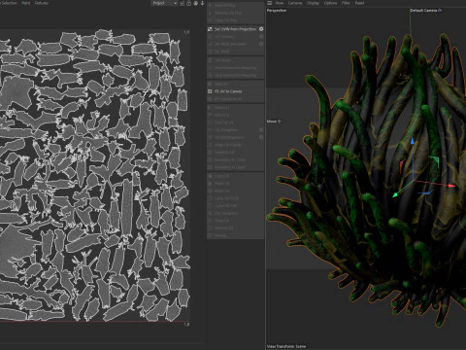This screenshot has height=350, width=466.
Task: Click the Perspective viewport label
Action: coord(277,11)
